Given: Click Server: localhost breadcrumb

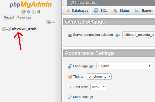Looking at the screenshot, I should point(87,3).
